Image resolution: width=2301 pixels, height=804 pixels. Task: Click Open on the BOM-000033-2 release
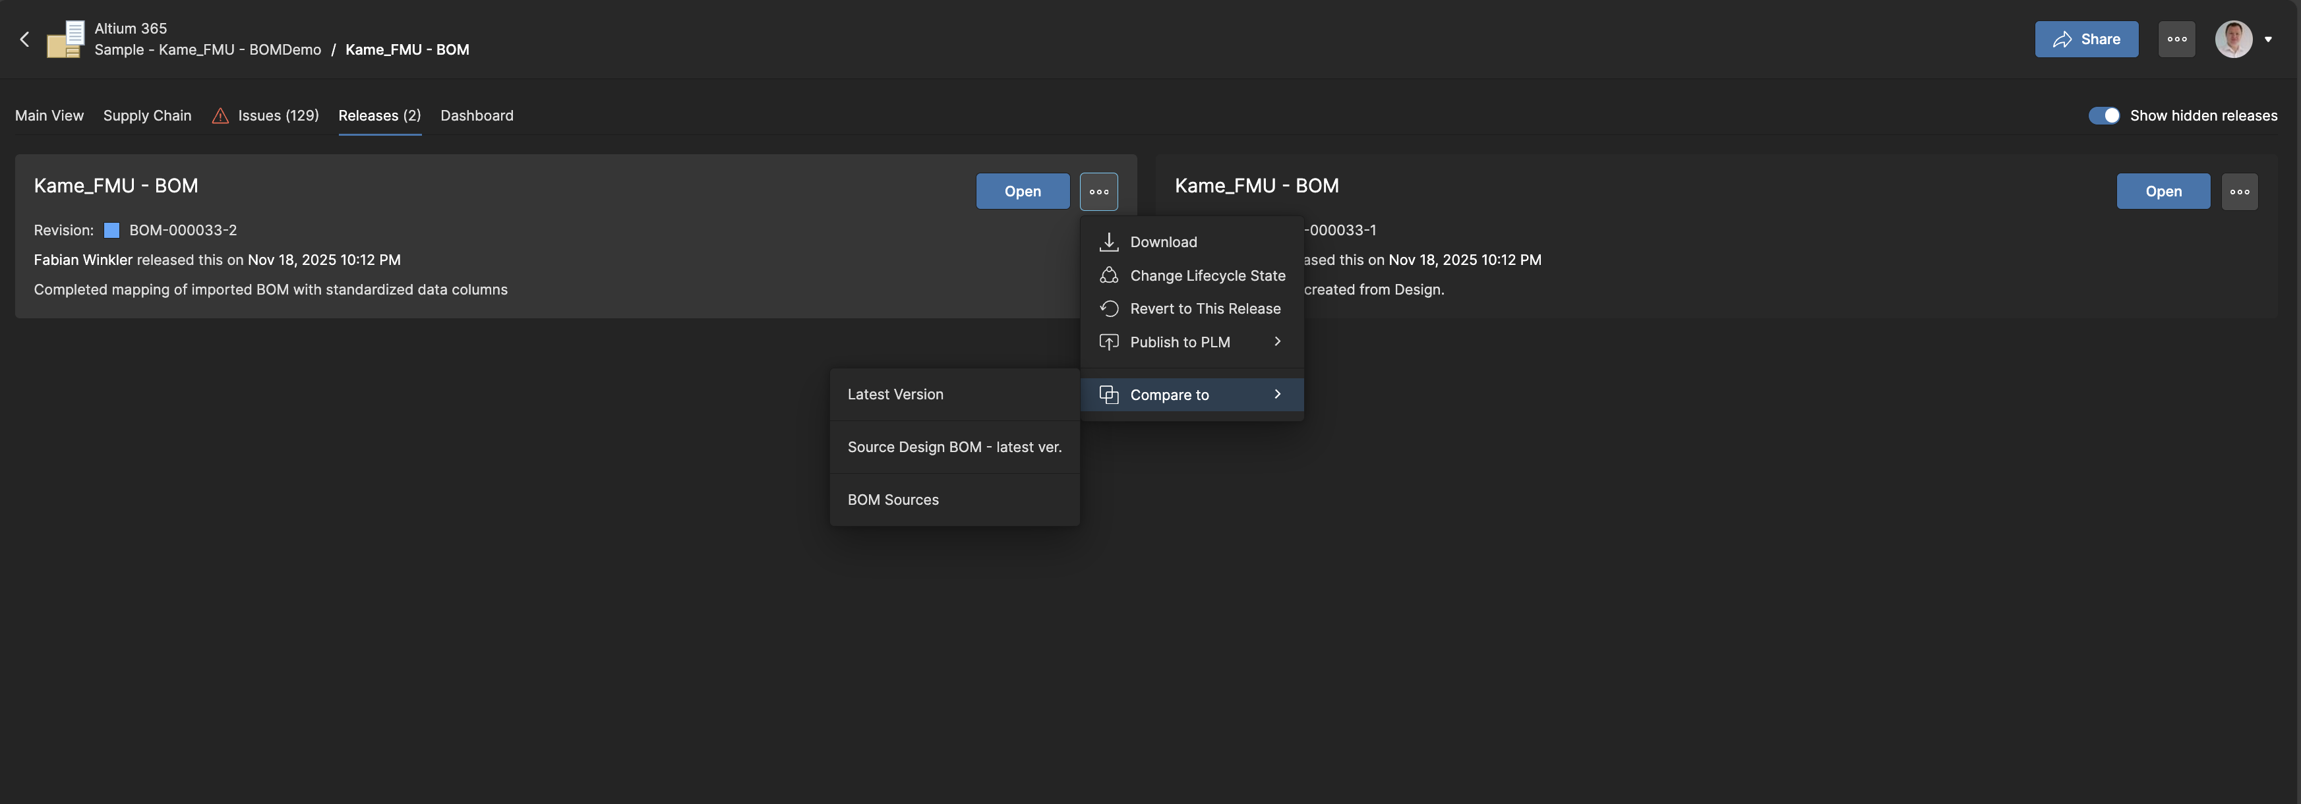[1022, 191]
